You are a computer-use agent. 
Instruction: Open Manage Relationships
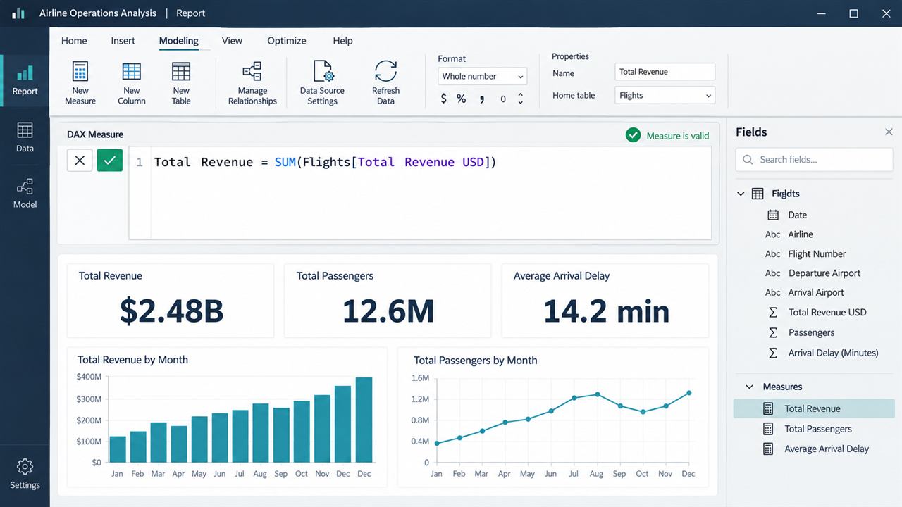pyautogui.click(x=252, y=82)
